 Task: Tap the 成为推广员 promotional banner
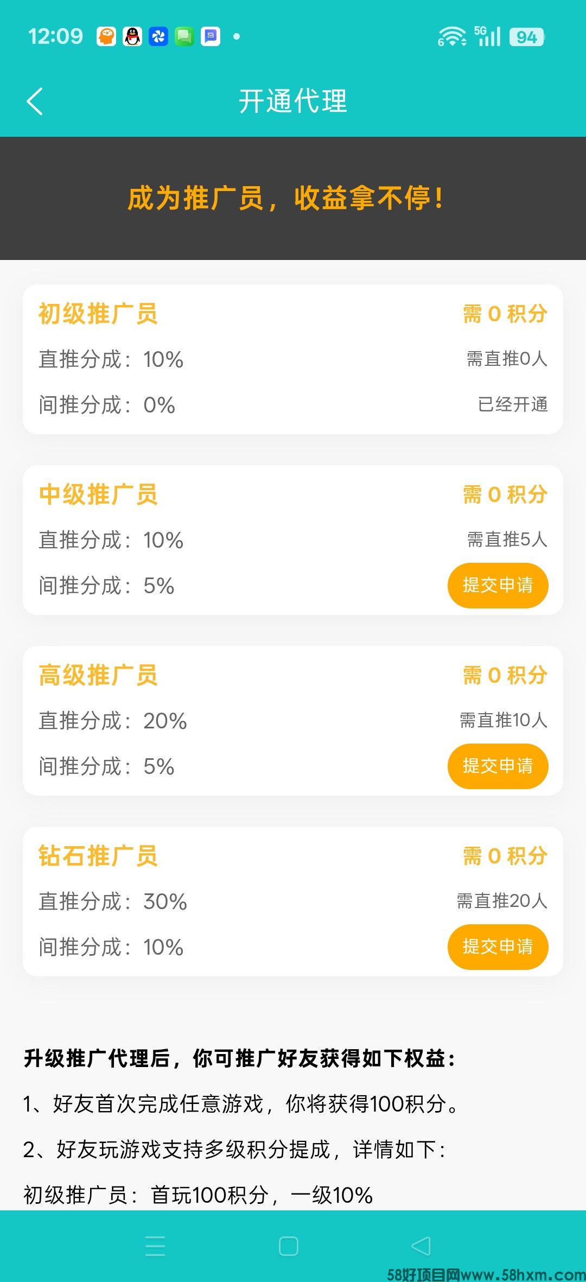tap(293, 198)
